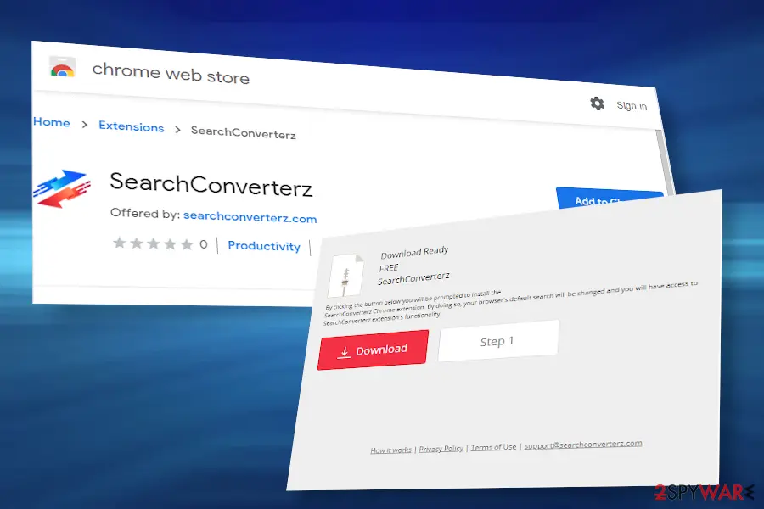The image size is (764, 509).
Task: Click the rating count 0
Action: [x=203, y=244]
